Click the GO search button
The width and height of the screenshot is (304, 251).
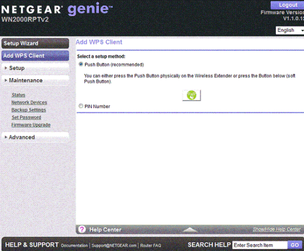point(294,245)
